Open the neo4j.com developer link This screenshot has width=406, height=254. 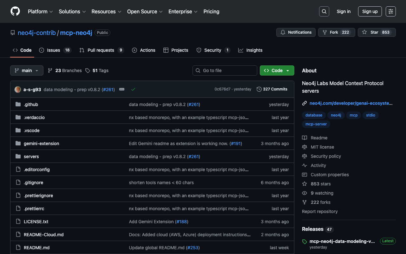click(x=350, y=103)
